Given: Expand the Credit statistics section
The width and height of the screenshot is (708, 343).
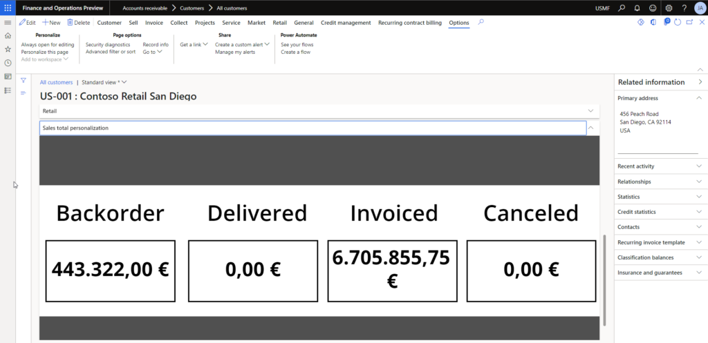Looking at the screenshot, I should (660, 212).
